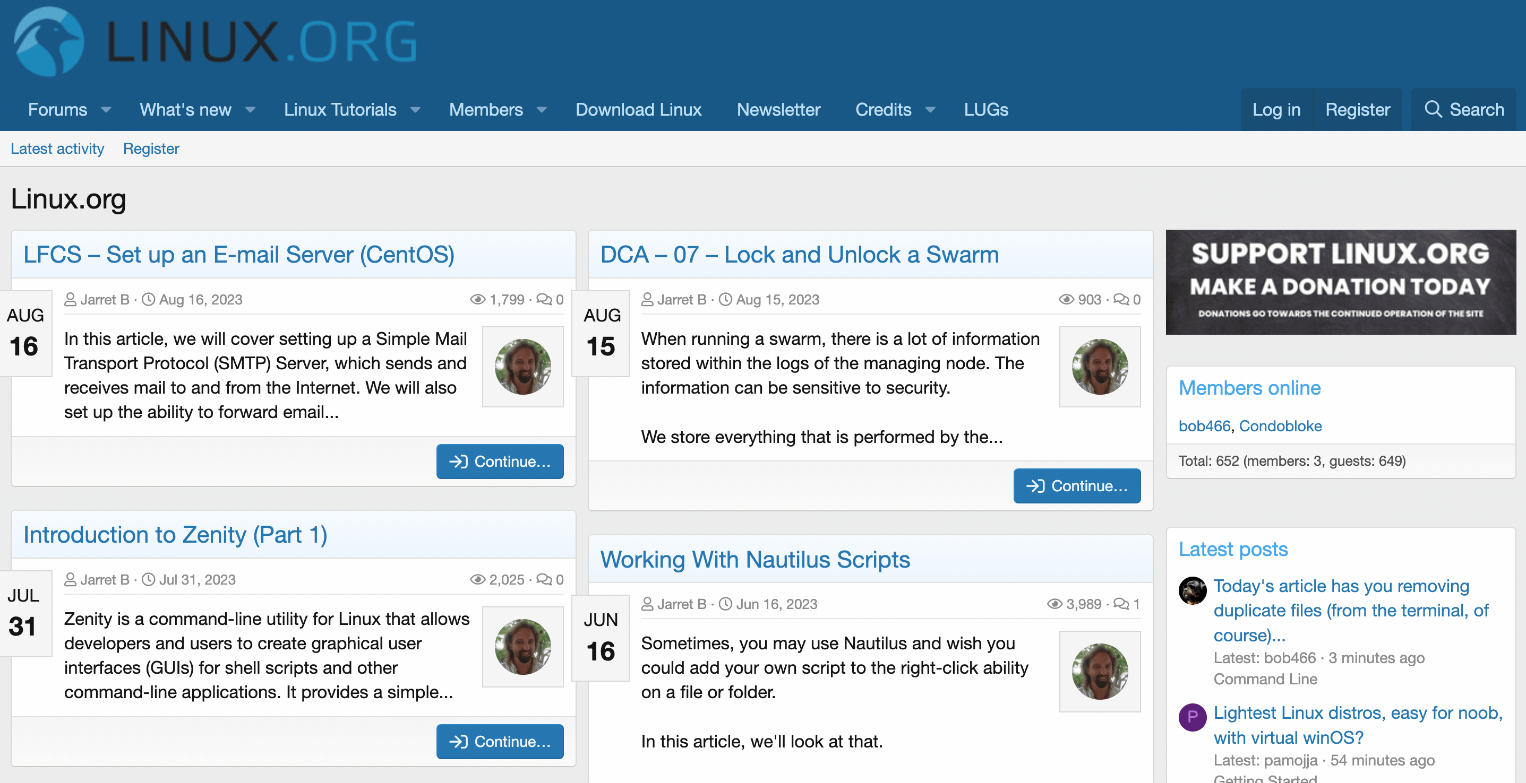
Task: Select the Latest activity sub-tab
Action: tap(57, 149)
